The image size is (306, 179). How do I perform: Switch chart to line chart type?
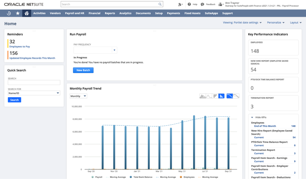pos(209,96)
